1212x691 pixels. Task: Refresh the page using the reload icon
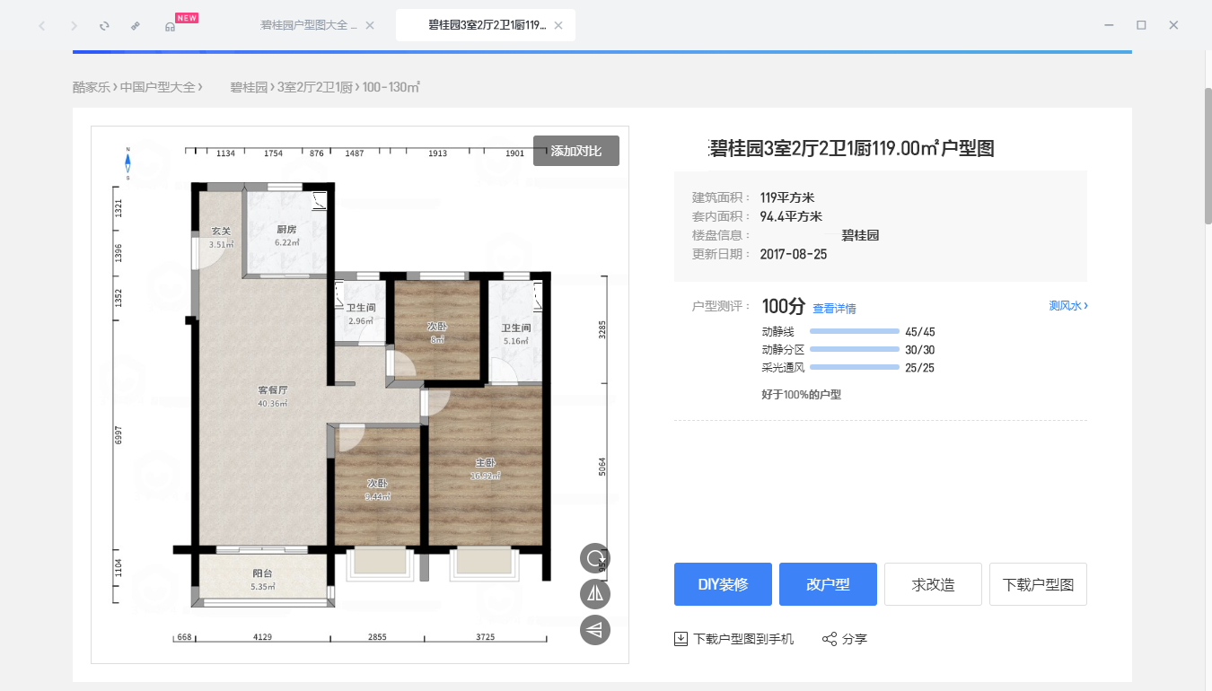(103, 26)
